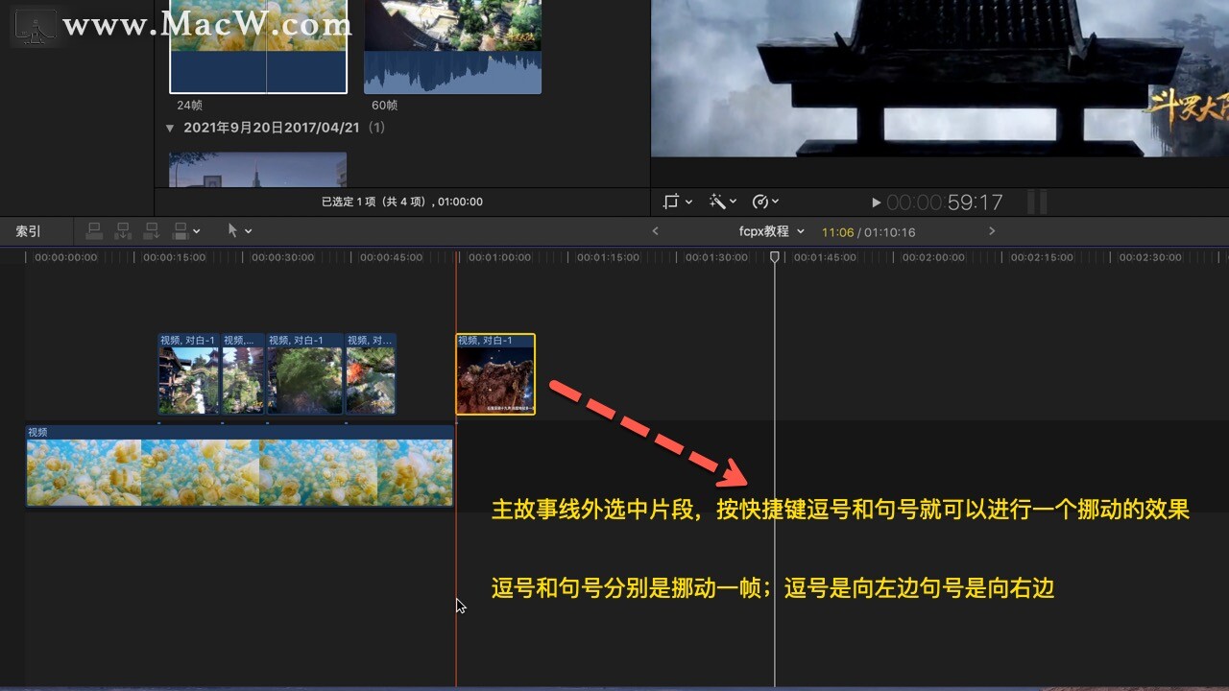1229x691 pixels.
Task: Click the white playhead marker on ruler
Action: 775,257
